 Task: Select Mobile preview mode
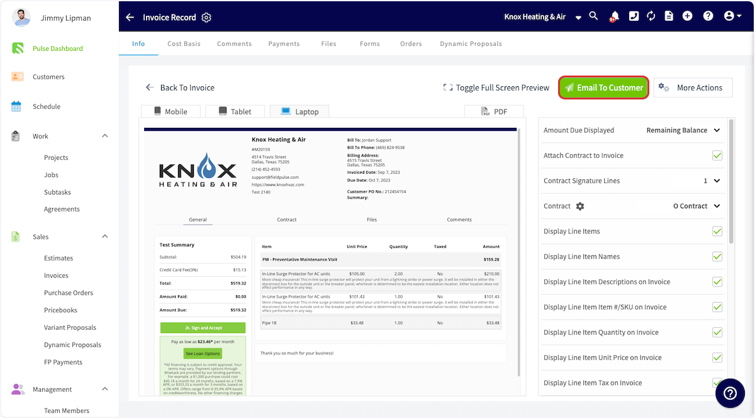point(171,111)
